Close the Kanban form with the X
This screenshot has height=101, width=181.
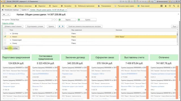[x=178, y=14]
